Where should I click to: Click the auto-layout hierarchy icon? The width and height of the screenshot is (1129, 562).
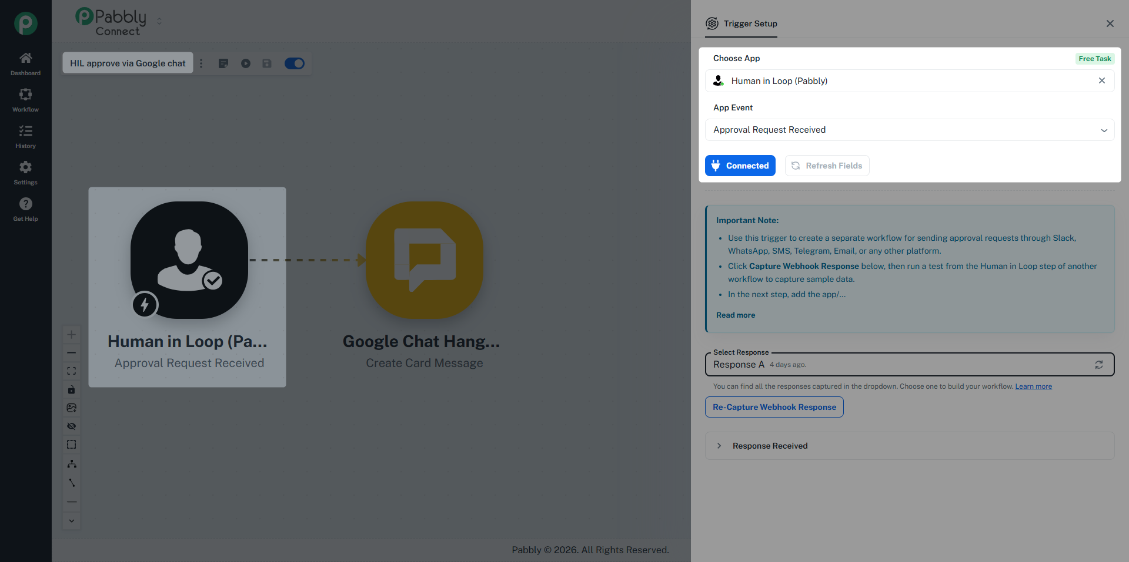point(71,464)
